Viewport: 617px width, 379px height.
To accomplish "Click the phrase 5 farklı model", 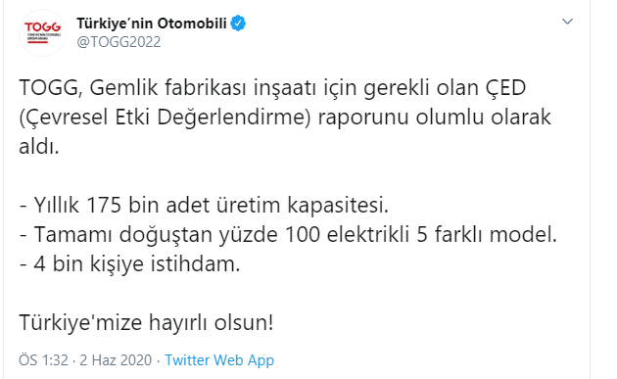I will [487, 234].
